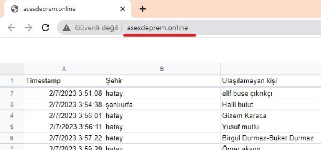321x150 pixels.
Task: Select row 4 header
Action: pos(12,115)
